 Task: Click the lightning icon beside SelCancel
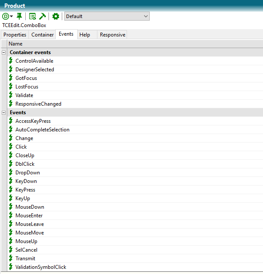point(11,250)
